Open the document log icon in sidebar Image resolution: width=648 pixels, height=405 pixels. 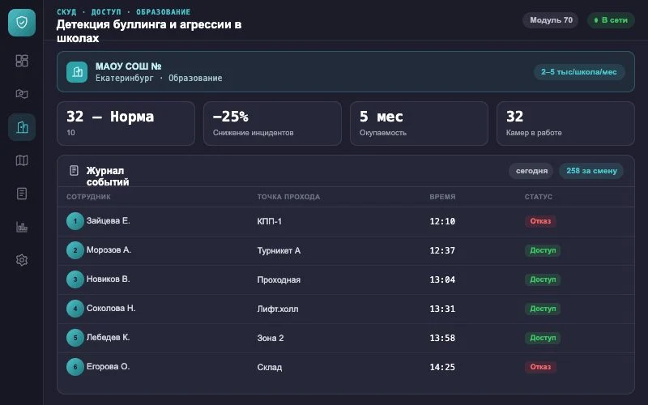point(22,194)
